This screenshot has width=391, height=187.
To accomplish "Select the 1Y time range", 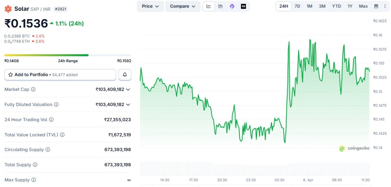I will 350,6.
